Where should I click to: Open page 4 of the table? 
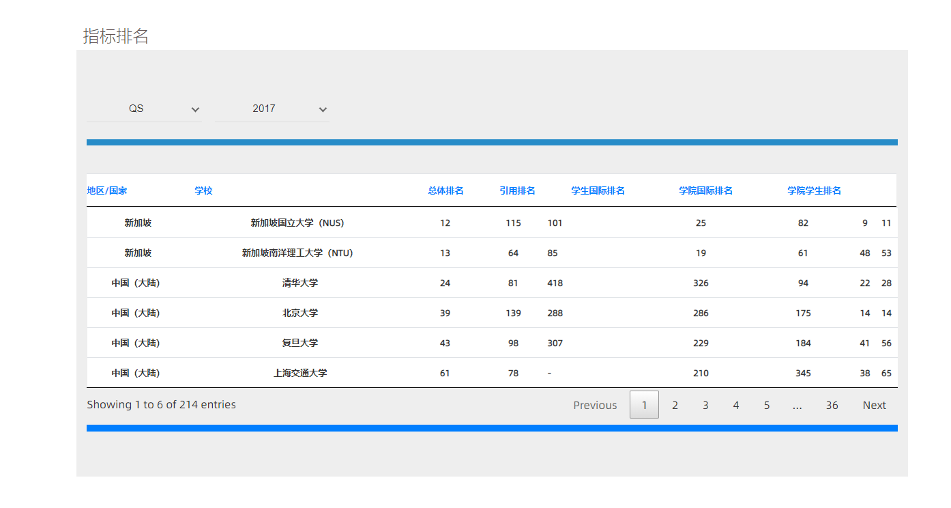(736, 405)
